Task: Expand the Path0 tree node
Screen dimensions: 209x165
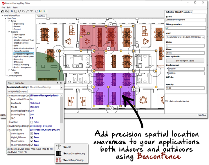Action: (x=12, y=73)
